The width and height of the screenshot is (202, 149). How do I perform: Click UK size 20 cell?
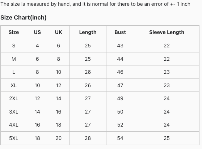(x=59, y=138)
